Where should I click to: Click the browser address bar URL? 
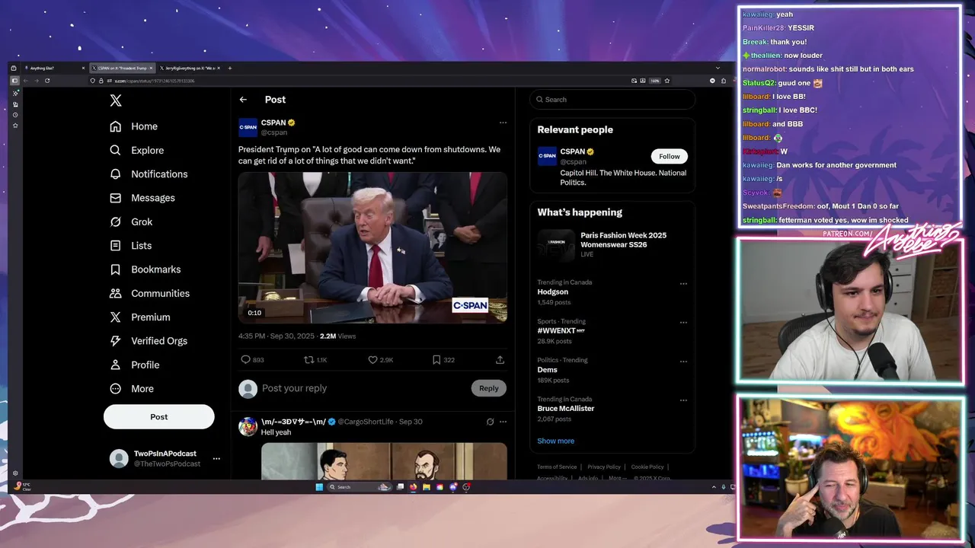(x=155, y=81)
